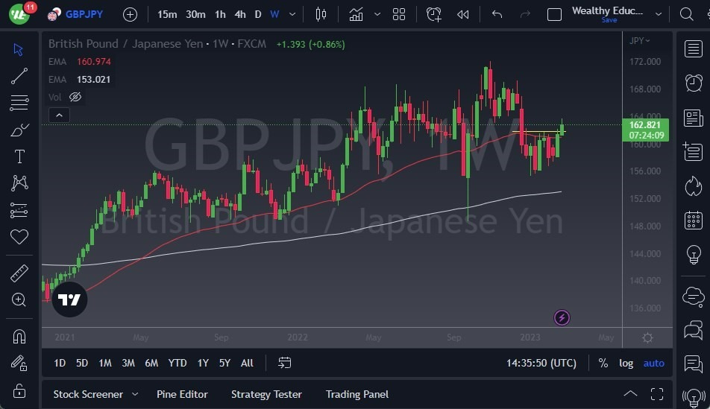
Task: Collapse the indicator legend chevron
Action: point(60,115)
